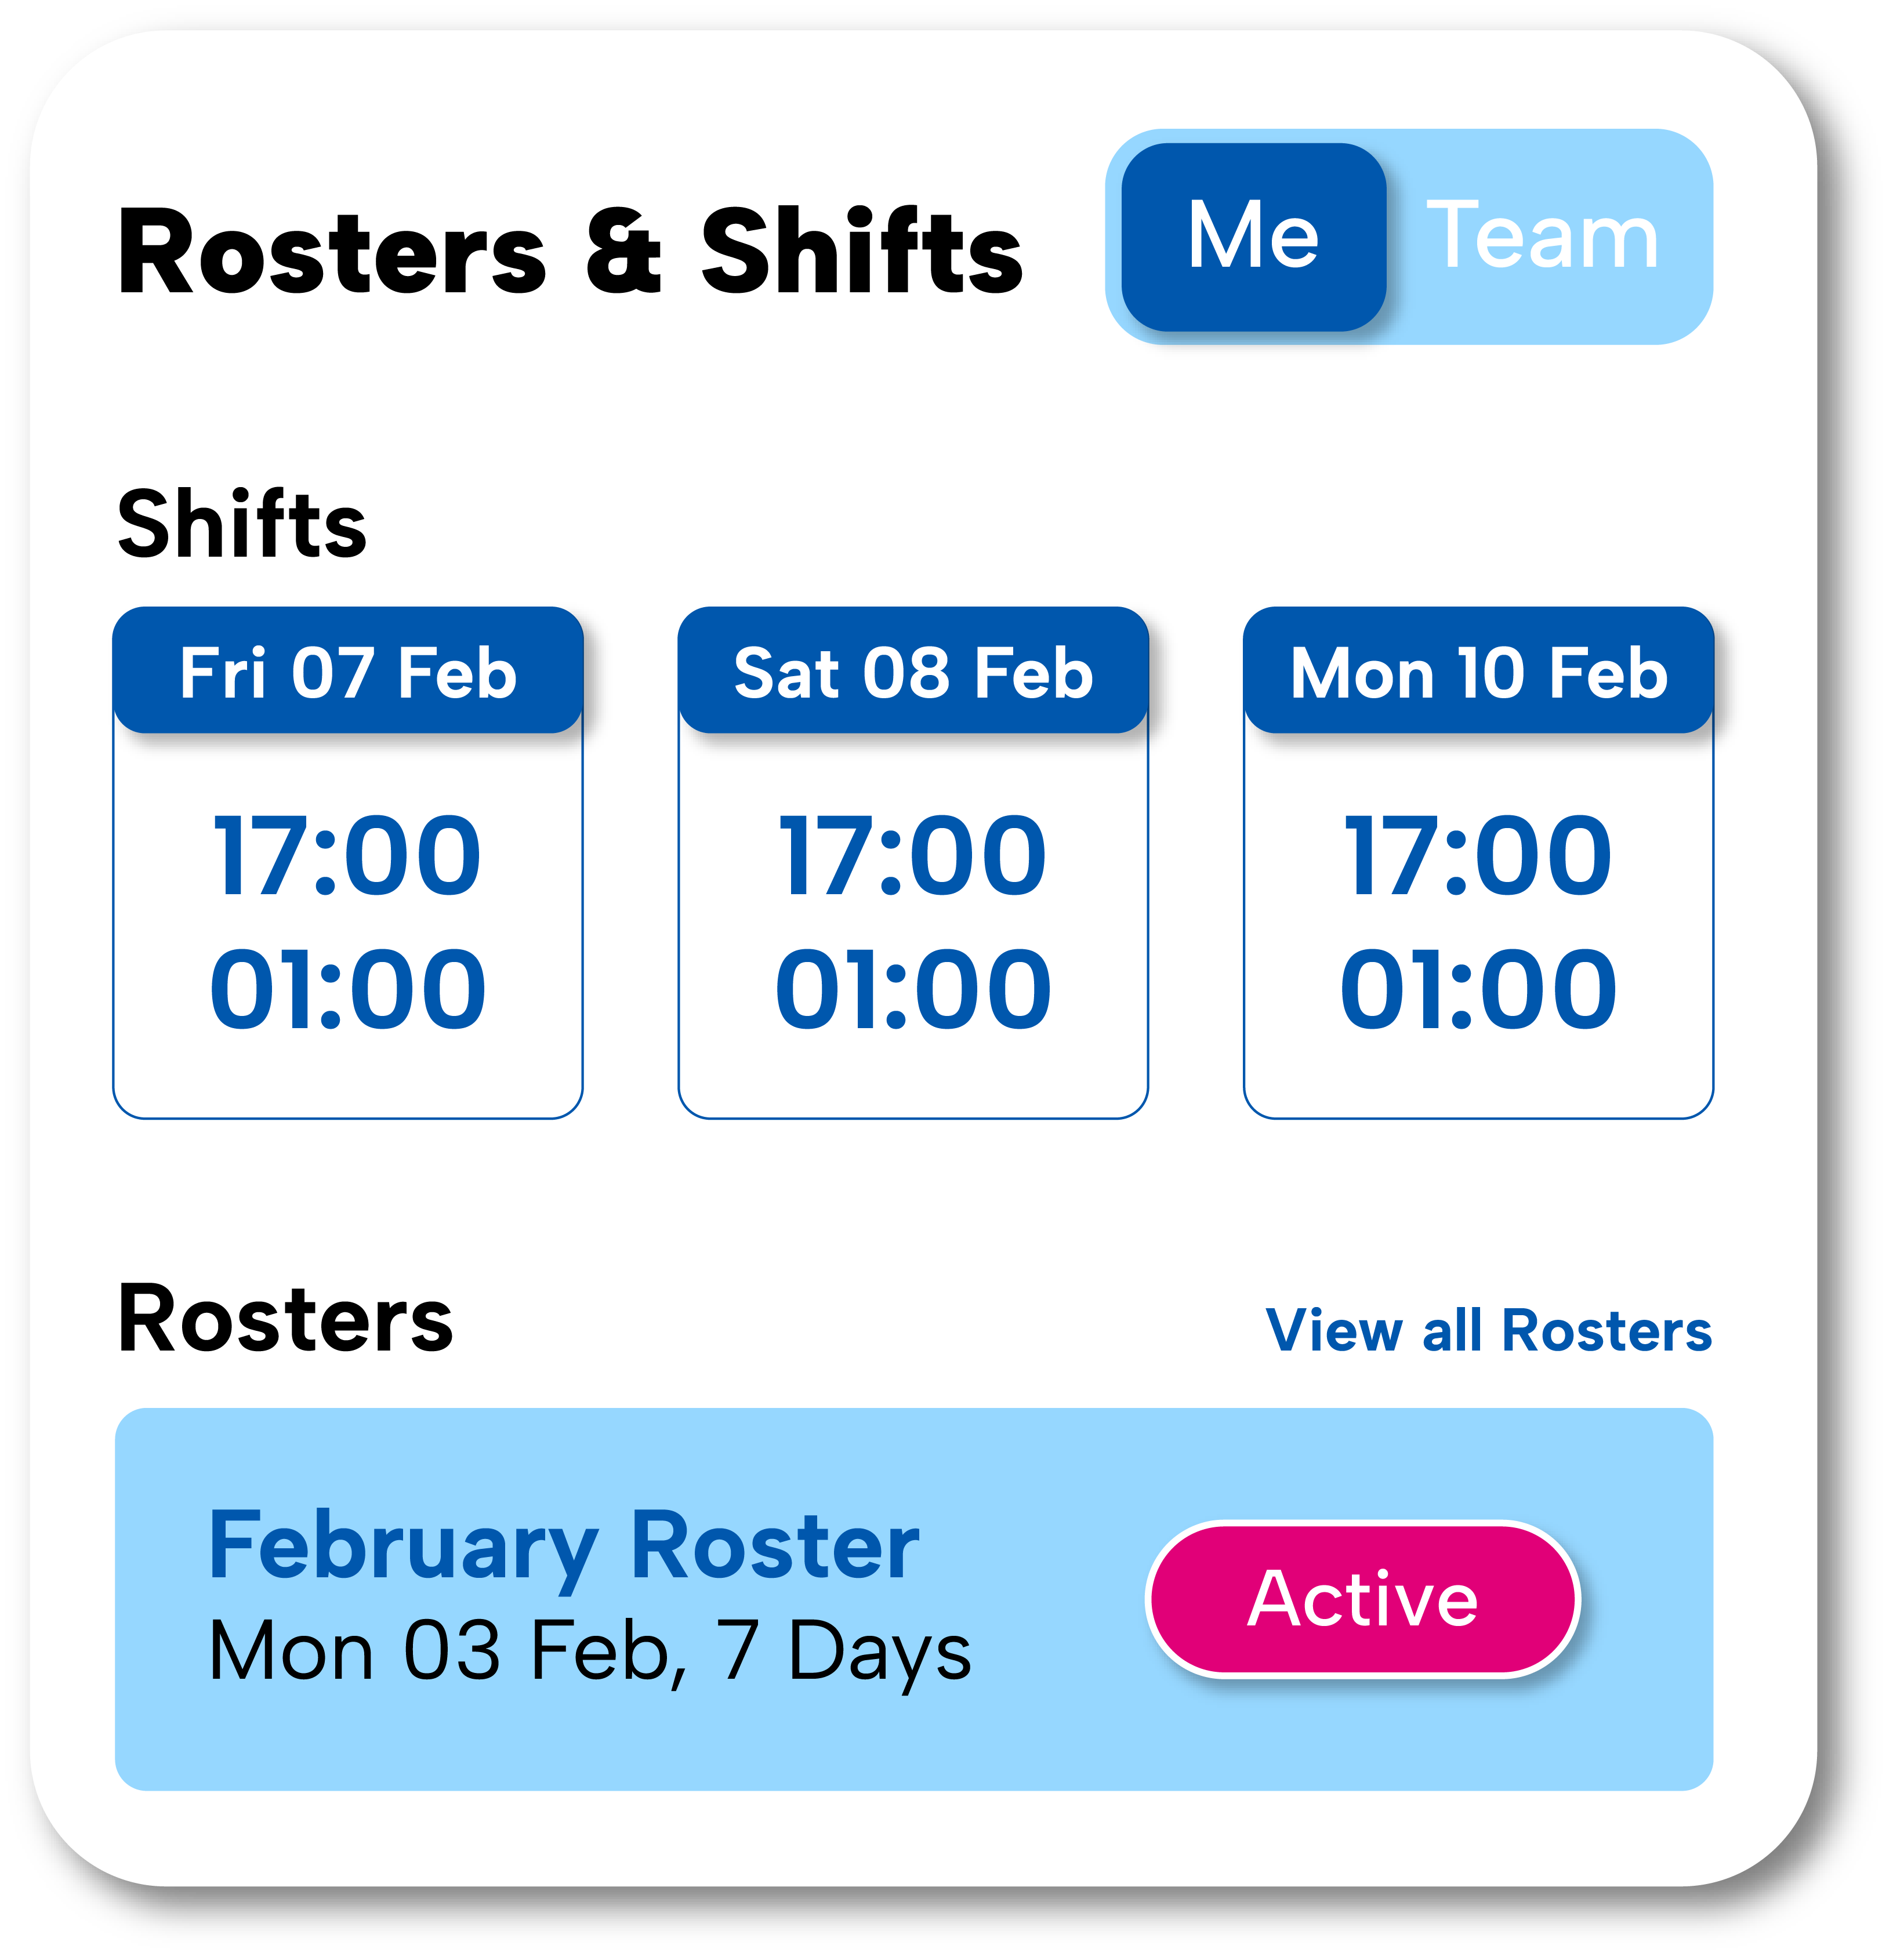
Task: Click Friday's 17:00 shift start time
Action: click(348, 856)
